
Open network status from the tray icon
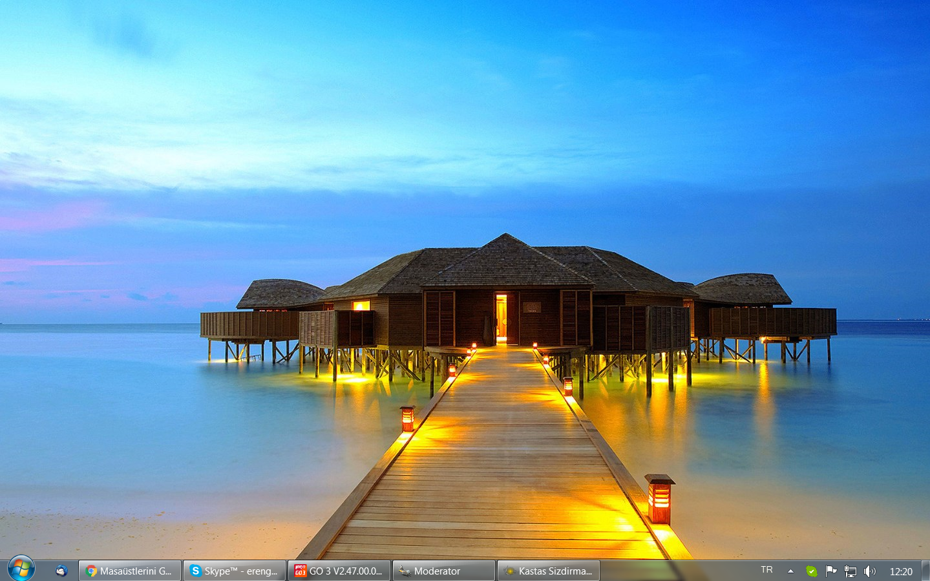[851, 571]
